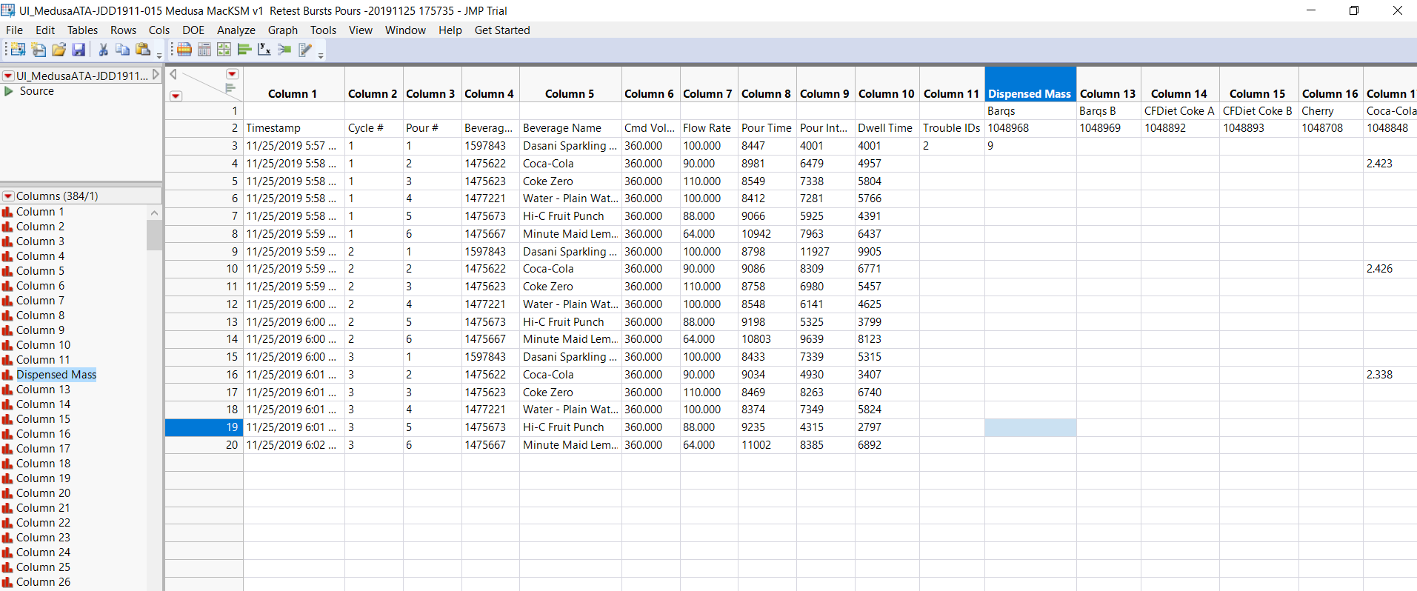Select Column 17 in the columns list
The height and width of the screenshot is (591, 1417).
(x=43, y=449)
